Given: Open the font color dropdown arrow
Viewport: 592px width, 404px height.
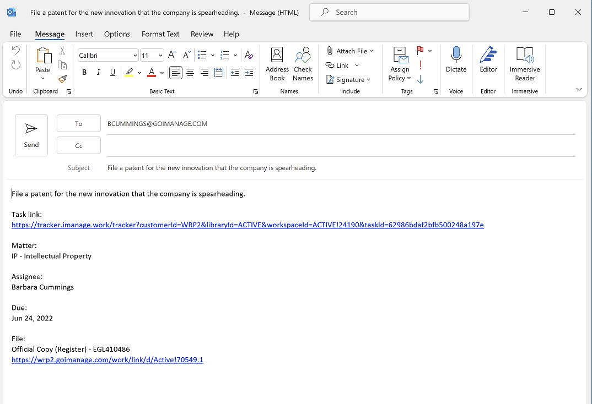Looking at the screenshot, I should 162,73.
